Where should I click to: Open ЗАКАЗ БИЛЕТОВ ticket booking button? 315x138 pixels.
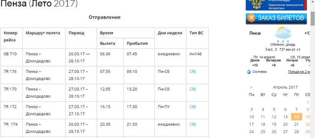(x=276, y=18)
